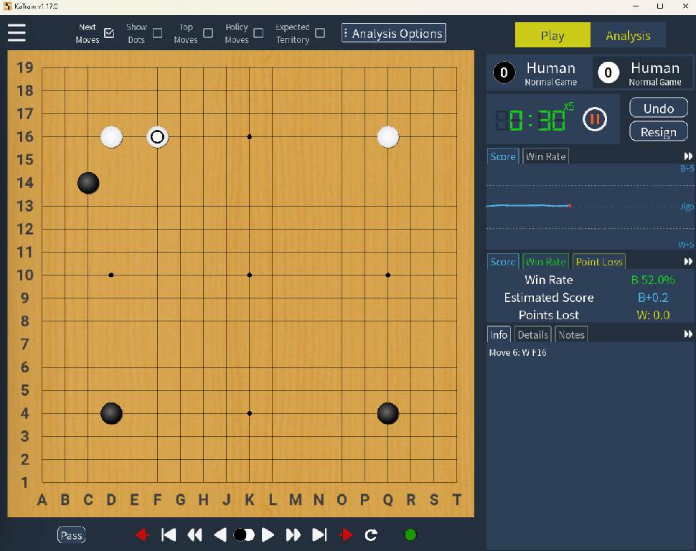The width and height of the screenshot is (696, 551).
Task: Jump to the end of the game
Action: click(319, 534)
